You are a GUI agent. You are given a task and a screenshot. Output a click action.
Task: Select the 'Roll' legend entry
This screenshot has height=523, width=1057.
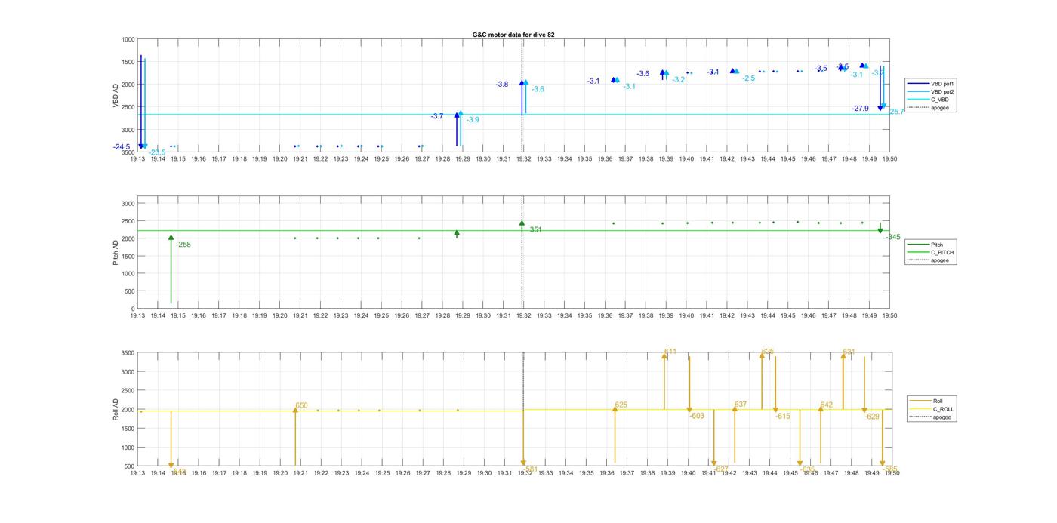927,401
